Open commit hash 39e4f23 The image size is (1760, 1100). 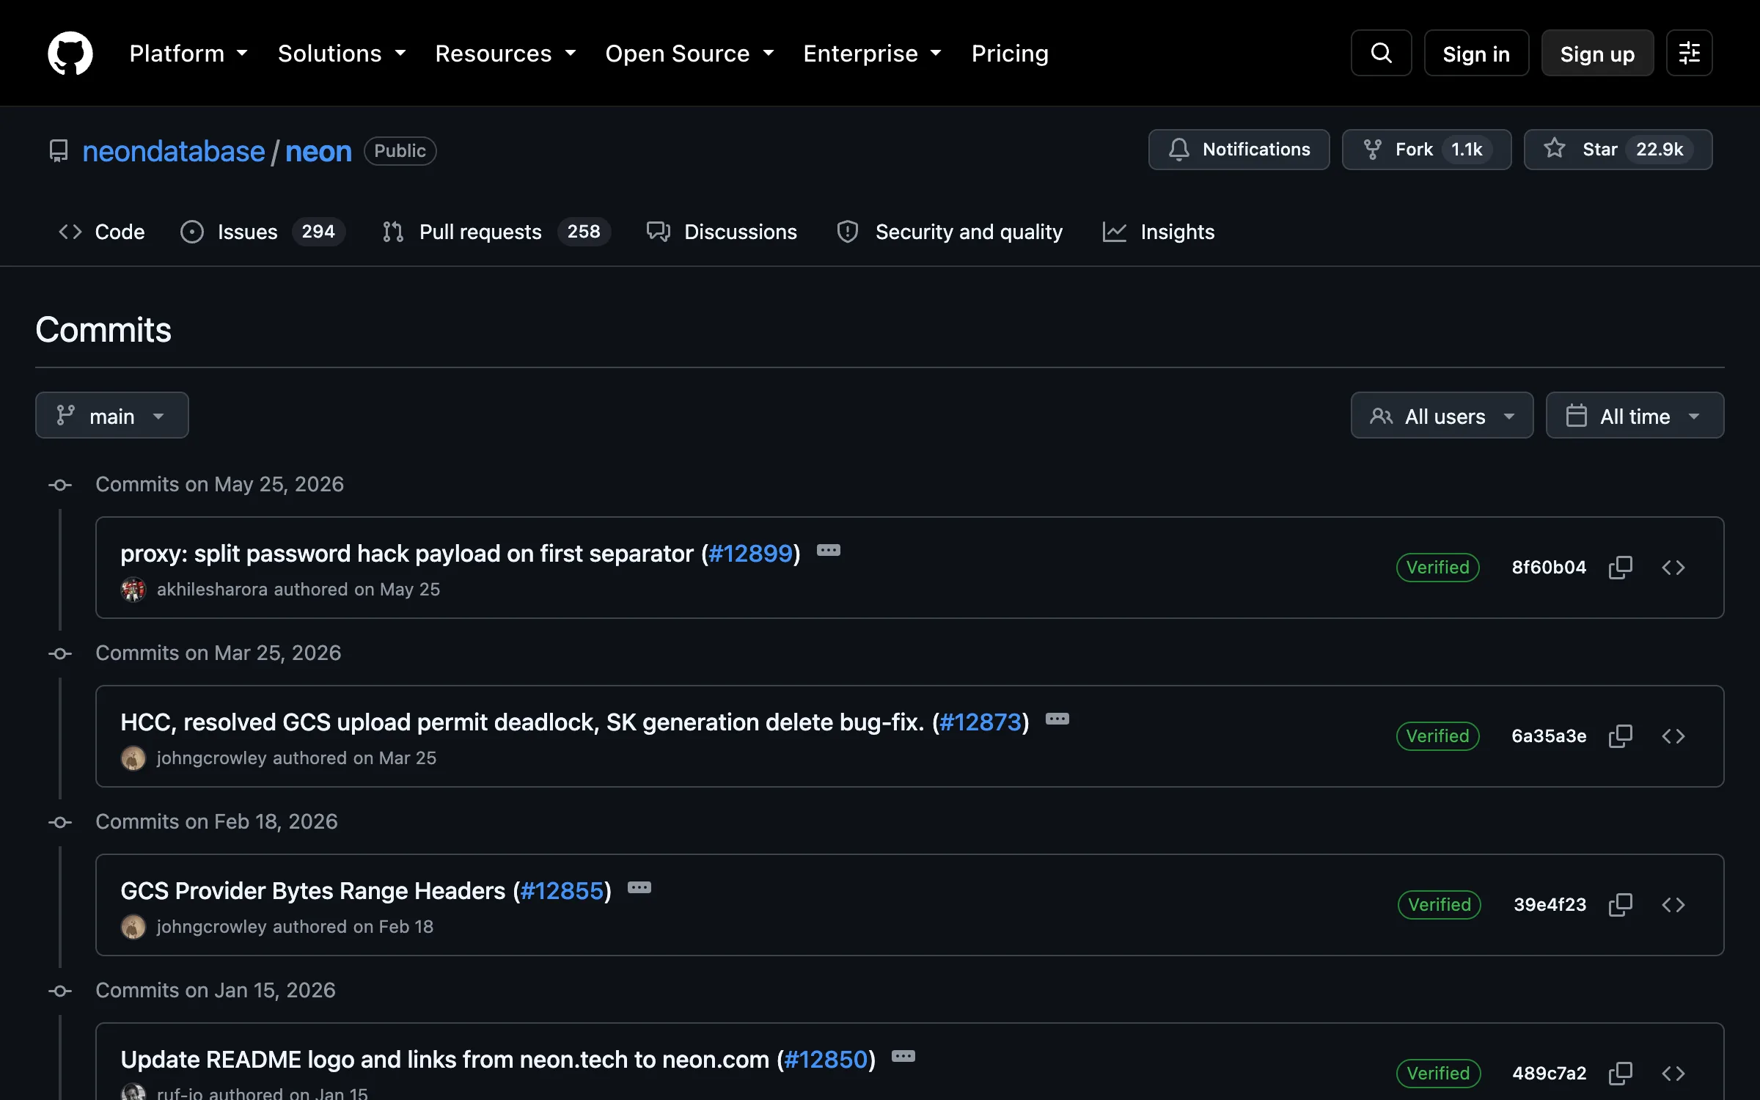tap(1550, 905)
